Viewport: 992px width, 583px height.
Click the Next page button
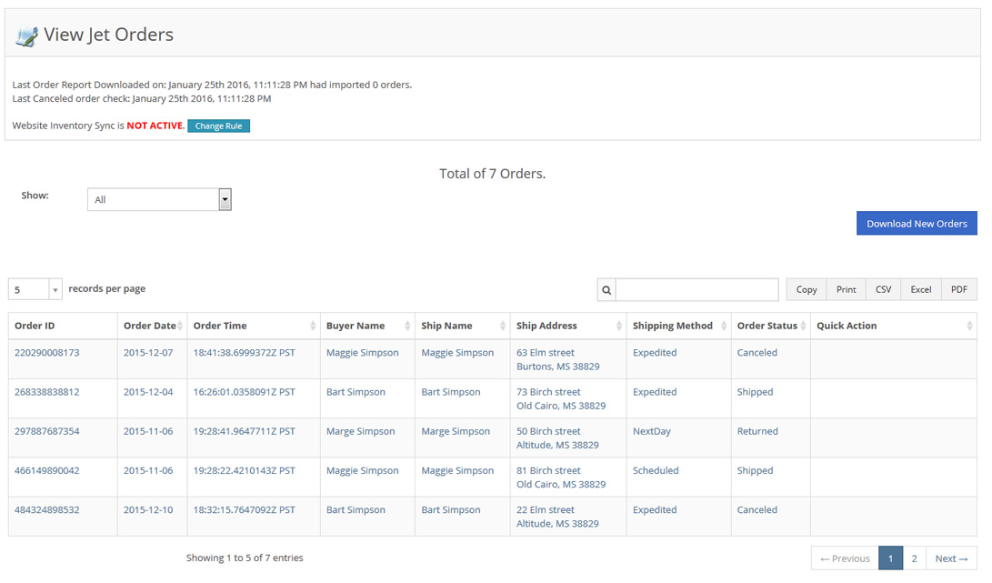click(x=951, y=558)
